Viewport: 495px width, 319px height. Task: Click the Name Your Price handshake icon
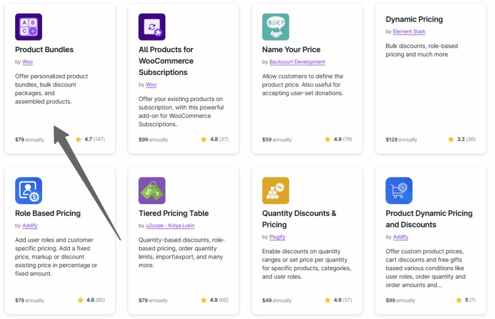tap(276, 27)
